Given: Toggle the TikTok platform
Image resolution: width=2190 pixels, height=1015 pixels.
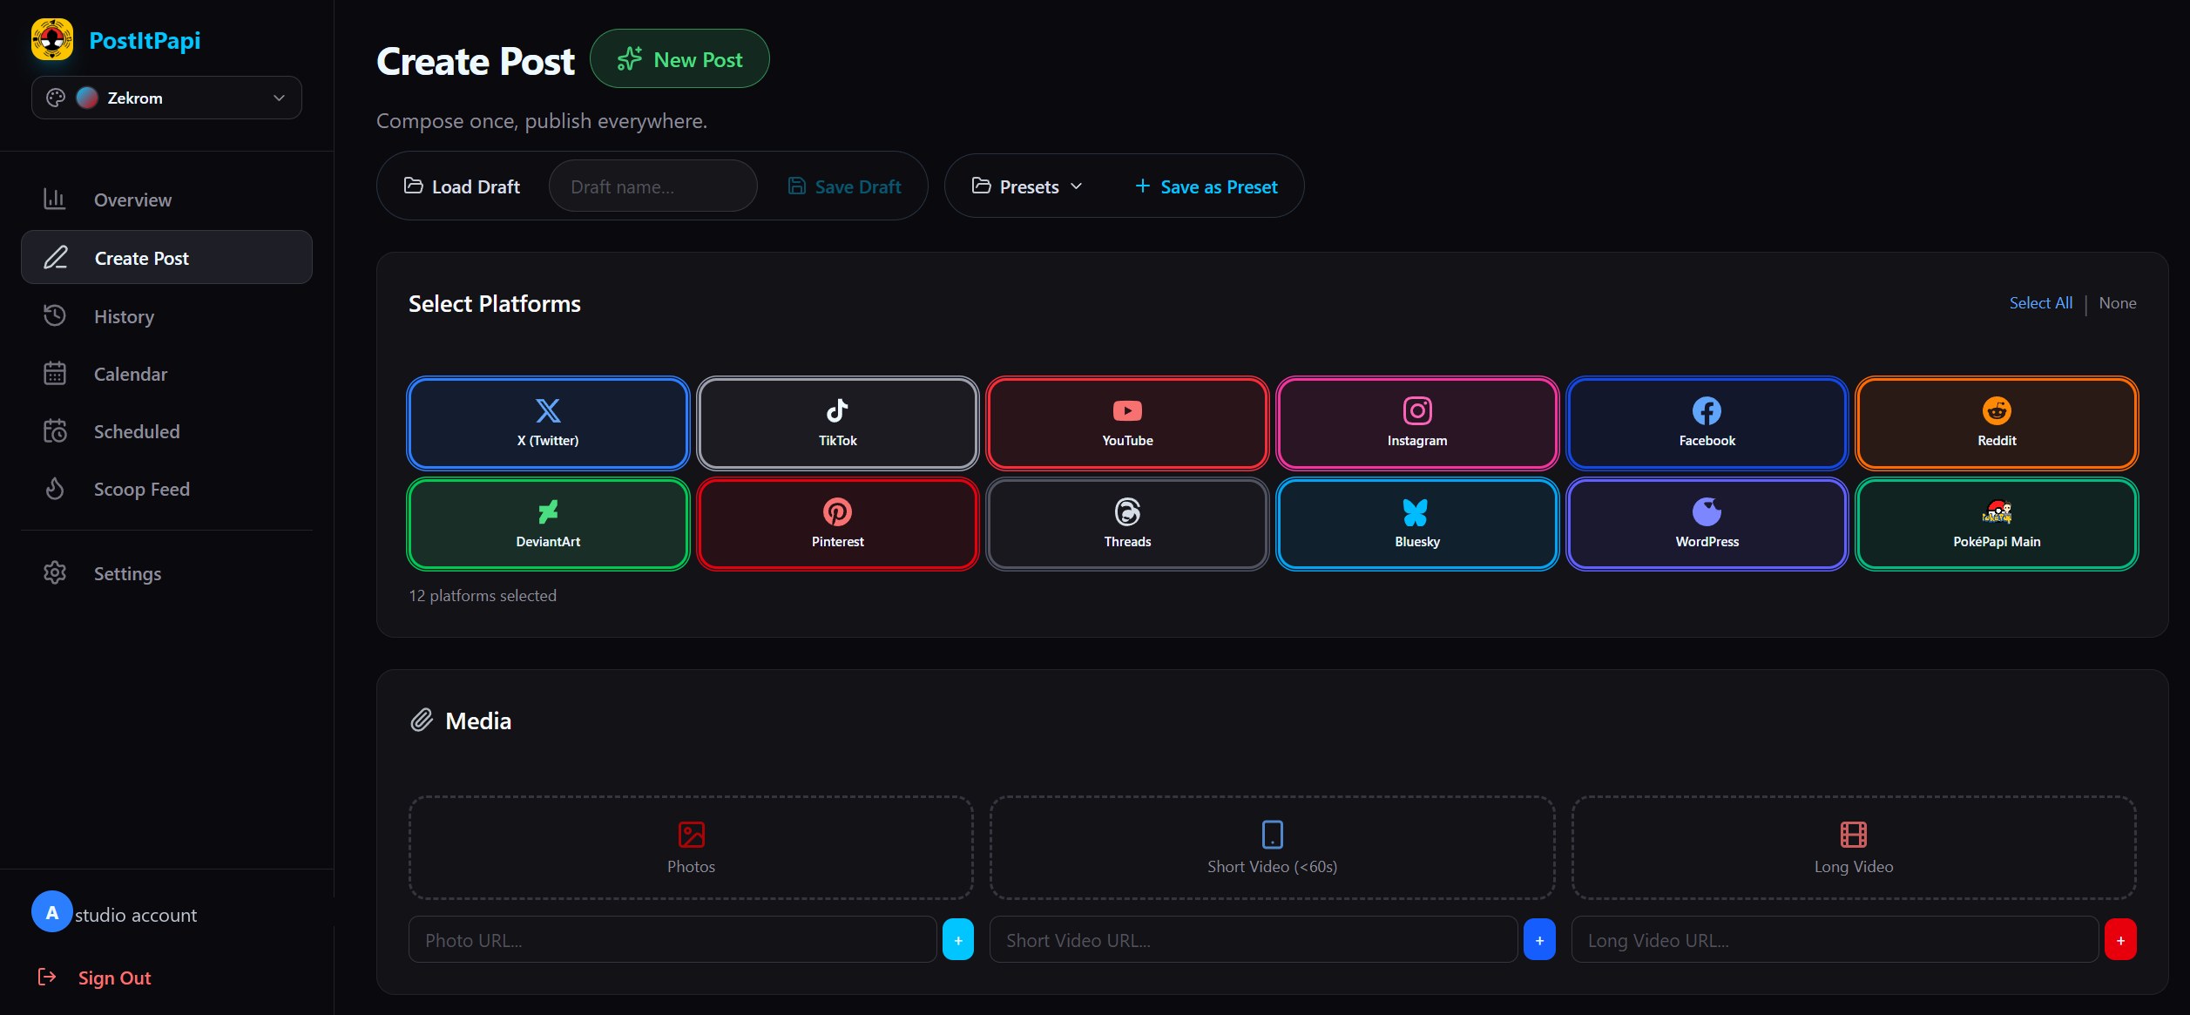Looking at the screenshot, I should [x=838, y=423].
